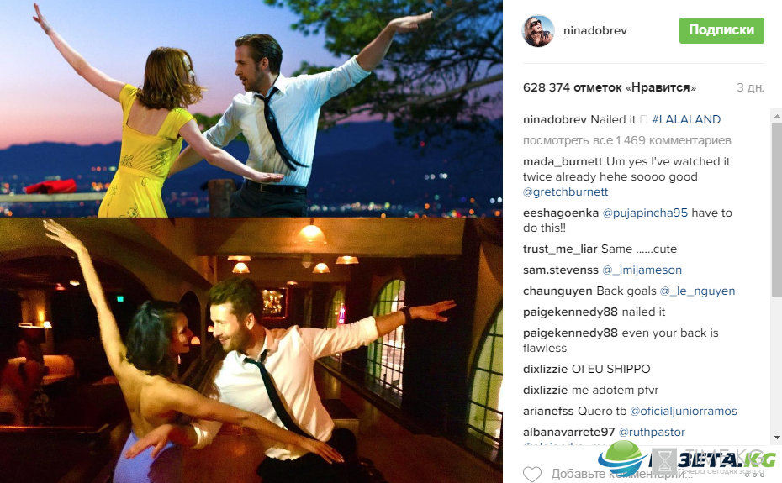This screenshot has width=782, height=483.
Task: Click scrollbar up arrow in comments
Action: pos(776,115)
